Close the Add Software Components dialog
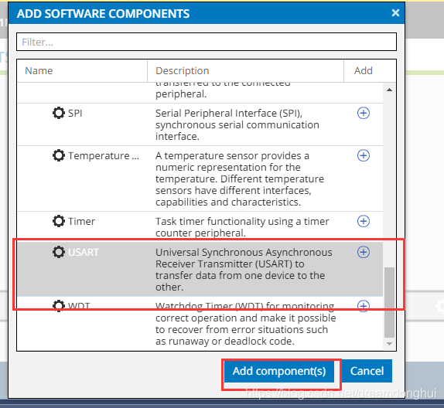Viewport: 444px width, 408px height. (395, 12)
